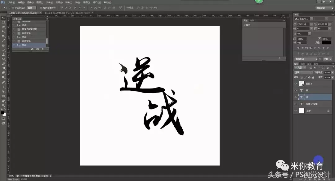The image size is (335, 181).
Task: Open the 滤镜(T) menu
Action: 69,2
